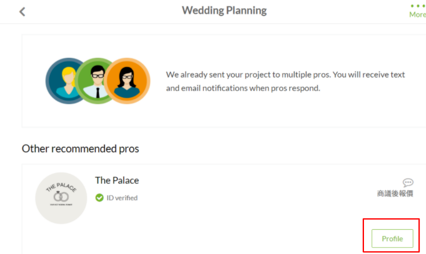Tap empty area of The Palace card
Image resolution: width=426 pixels, height=254 pixels.
coord(245,217)
